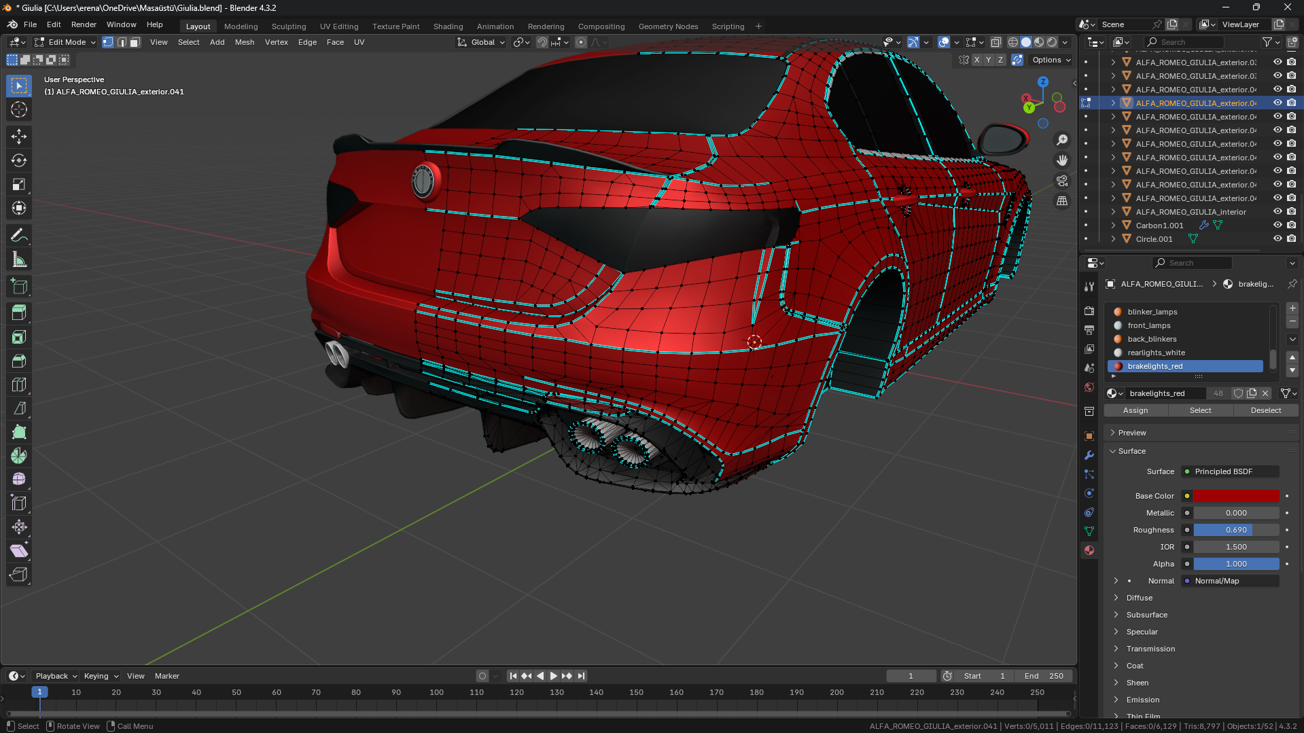Image resolution: width=1304 pixels, height=733 pixels.
Task: Choose the Bevel tool
Action: [19, 361]
